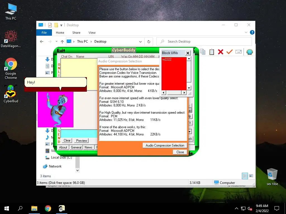Screen dimensions: 286x214
Task: Open the News tab in CyberBuddy
Action: [x=89, y=147]
